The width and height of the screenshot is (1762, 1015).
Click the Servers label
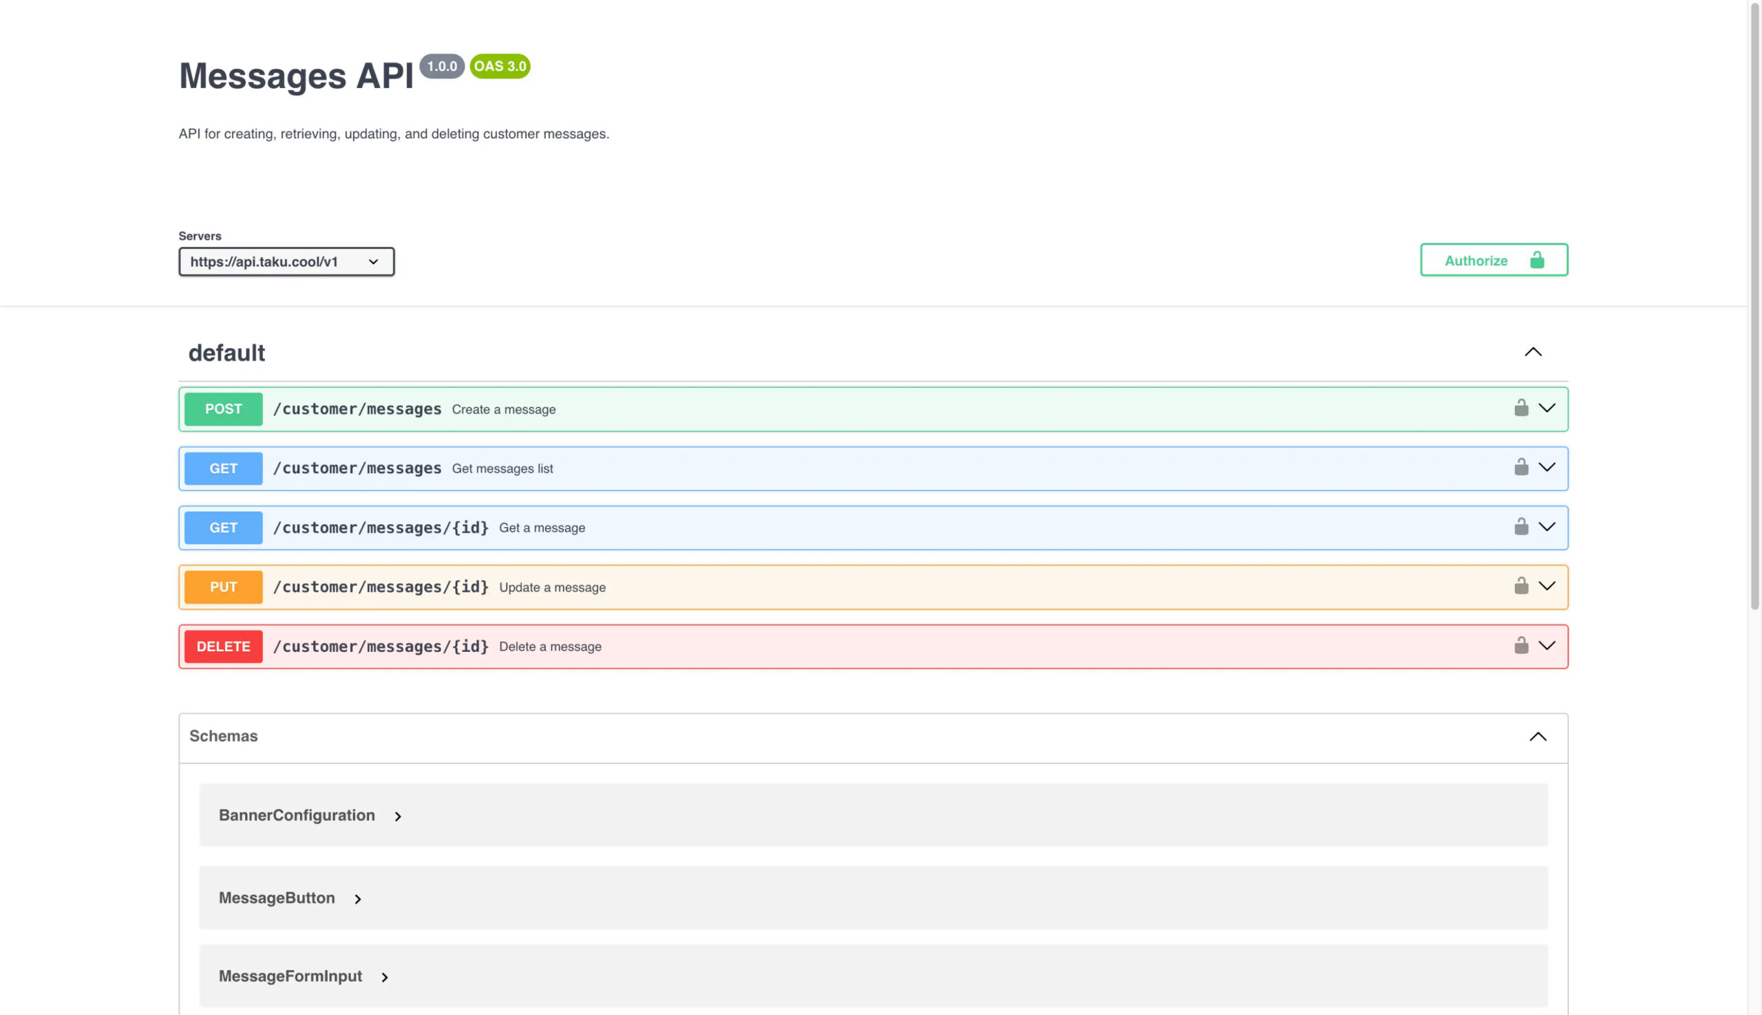coord(200,236)
